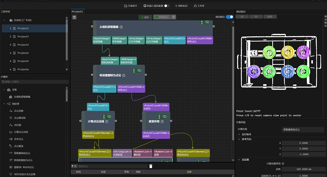
Task: Open the 方案助手 solution assistant
Action: click(x=131, y=6)
